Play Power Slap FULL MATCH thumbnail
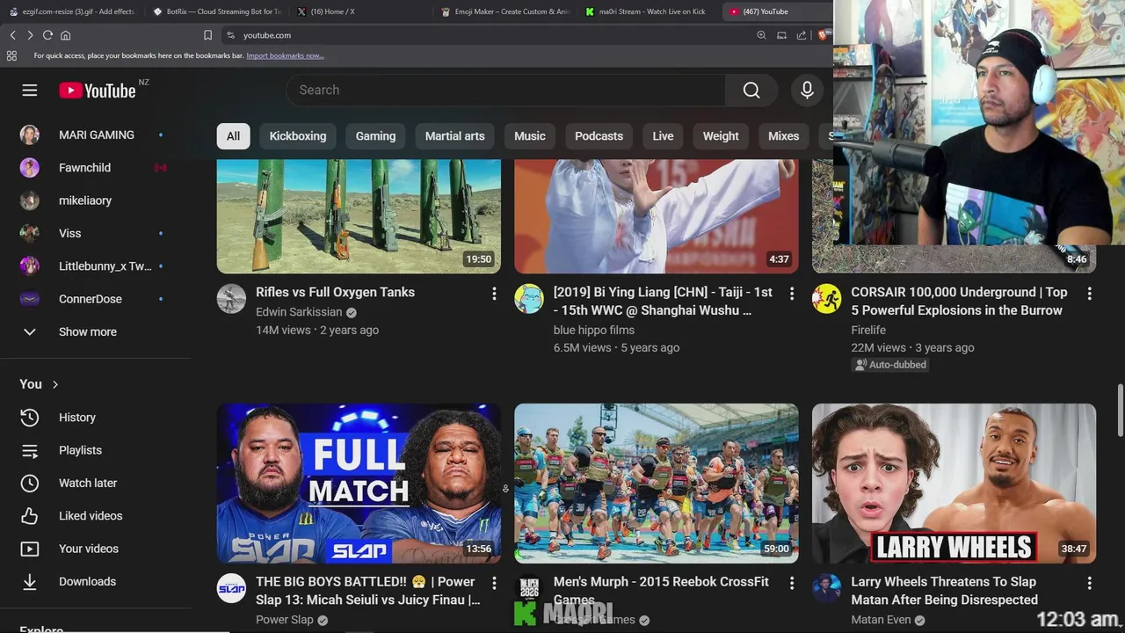 [359, 484]
